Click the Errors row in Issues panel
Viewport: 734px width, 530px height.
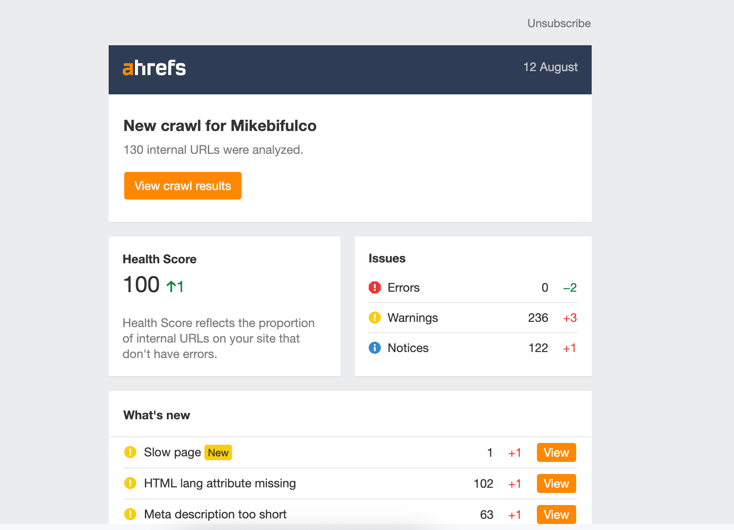404,287
